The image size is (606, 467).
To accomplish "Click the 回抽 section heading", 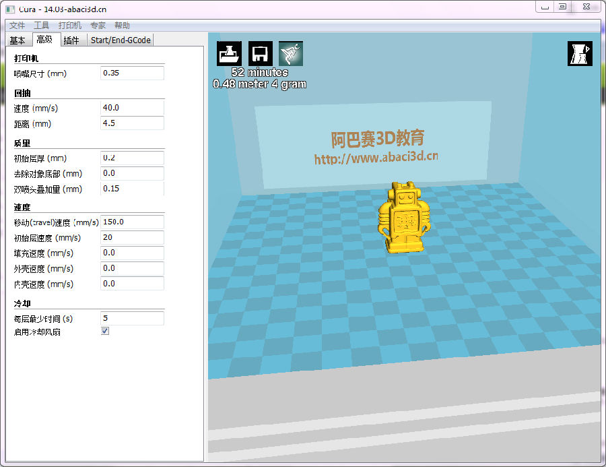I will (x=22, y=93).
